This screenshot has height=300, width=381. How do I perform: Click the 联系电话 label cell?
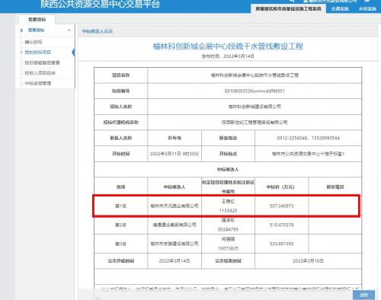tap(228, 138)
